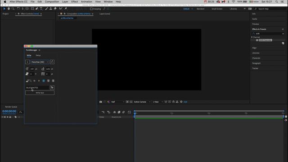This screenshot has width=288, height=162.
Task: Click the BLOCKNOTES text input field
Action: [x=37, y=88]
